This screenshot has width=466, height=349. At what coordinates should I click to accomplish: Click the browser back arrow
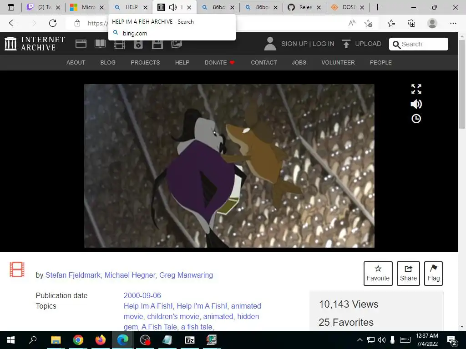12,23
